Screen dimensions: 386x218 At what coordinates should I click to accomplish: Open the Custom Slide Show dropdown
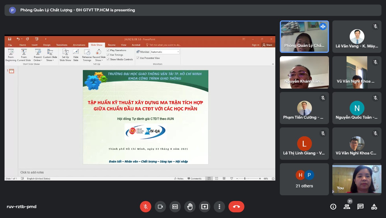pyautogui.click(x=50, y=55)
